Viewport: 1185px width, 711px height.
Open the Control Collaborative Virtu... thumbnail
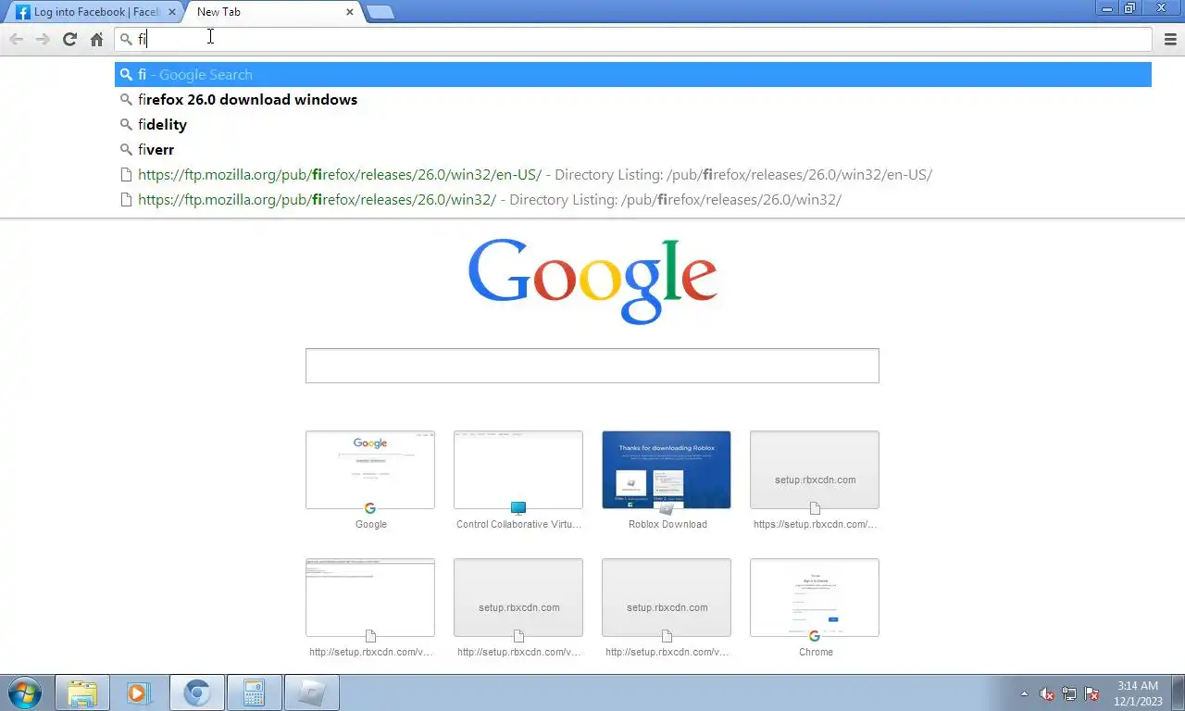(518, 469)
